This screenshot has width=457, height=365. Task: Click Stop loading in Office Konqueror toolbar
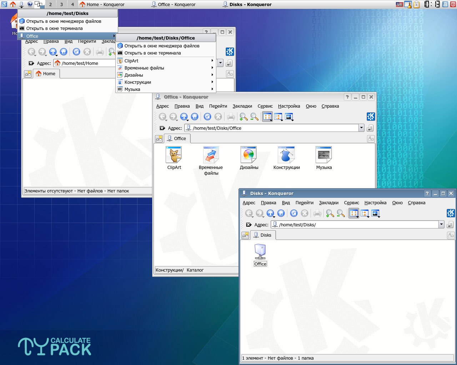click(x=218, y=117)
